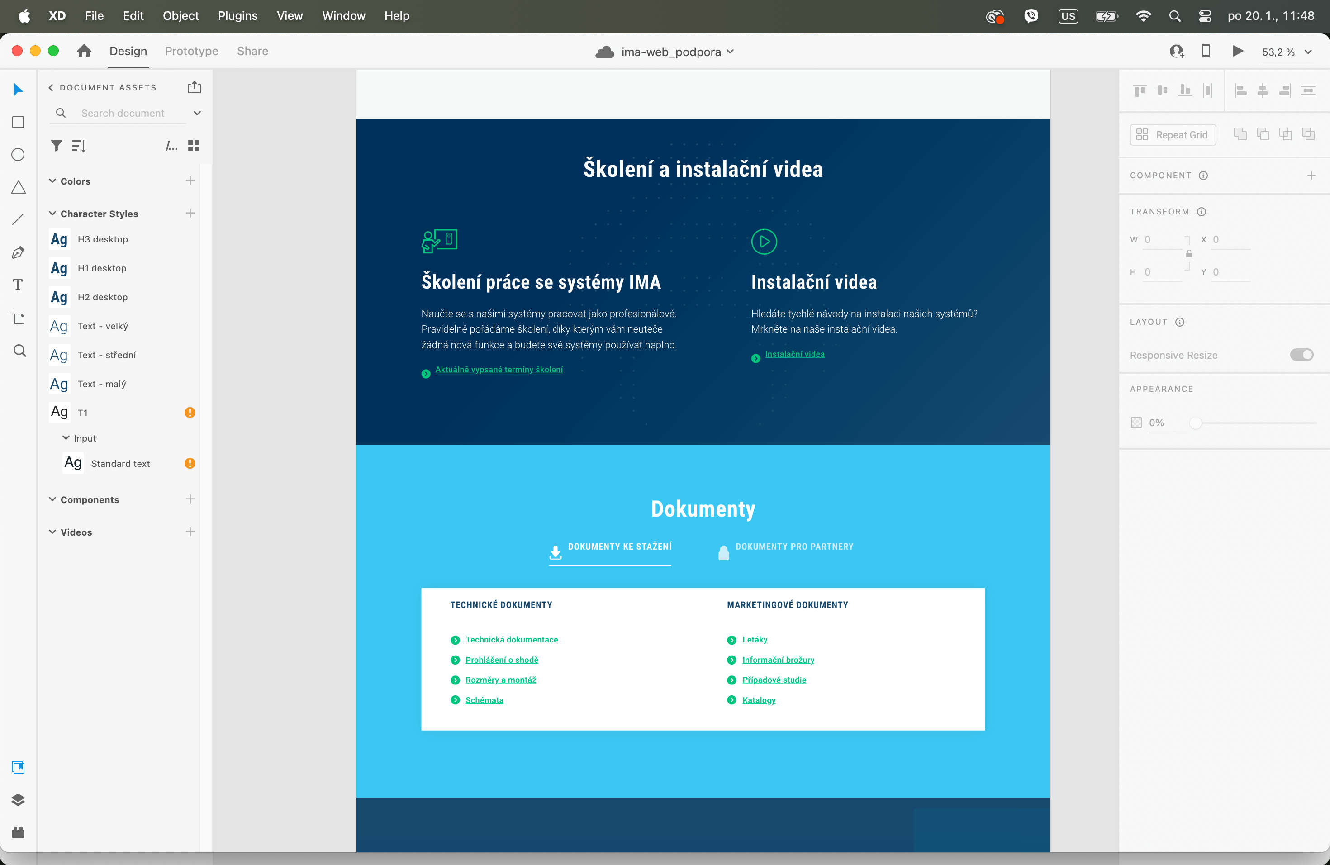
Task: Add a new component asset
Action: (190, 499)
